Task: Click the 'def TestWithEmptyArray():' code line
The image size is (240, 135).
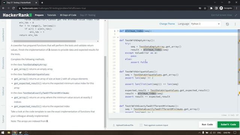Action: coord(137,40)
